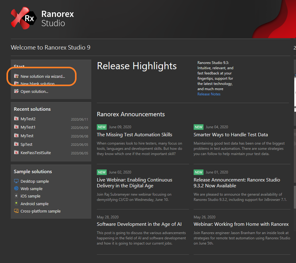Click the NEW badge dated June 01, 2020

199,172
